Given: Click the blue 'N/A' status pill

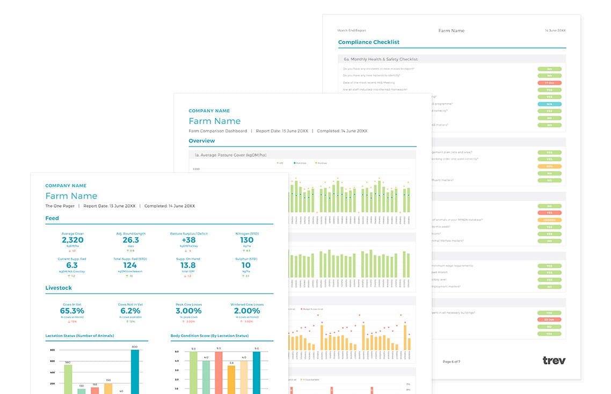Looking at the screenshot, I should coord(549,104).
